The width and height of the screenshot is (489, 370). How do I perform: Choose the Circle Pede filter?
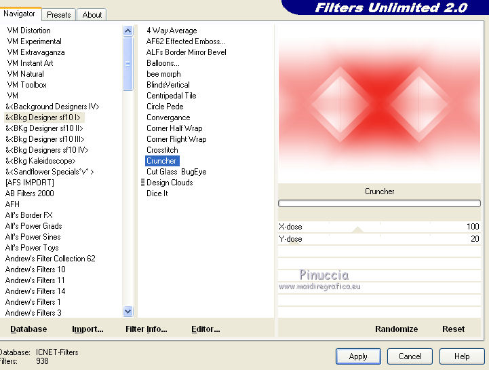coord(165,107)
